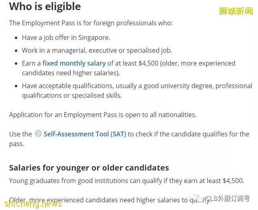Screen dimensions: 258x210
Task: Select 'Have a job offer in Singapore' text
Action: [66, 37]
